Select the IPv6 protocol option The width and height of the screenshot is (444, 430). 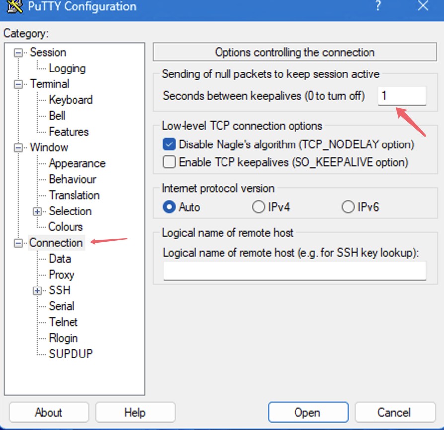pyautogui.click(x=348, y=207)
